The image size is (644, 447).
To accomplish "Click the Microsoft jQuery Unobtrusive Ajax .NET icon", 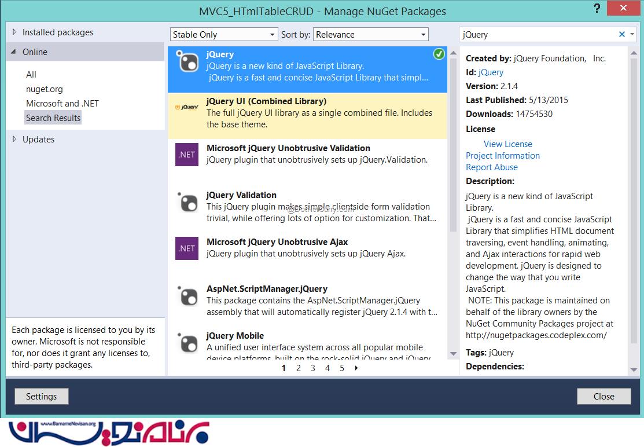I will tap(187, 248).
